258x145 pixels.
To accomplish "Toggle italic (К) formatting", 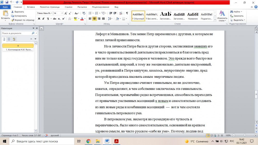I will 43,18.
